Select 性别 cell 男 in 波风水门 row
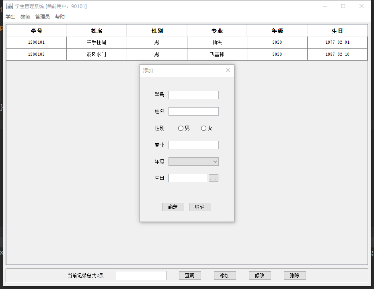 point(157,55)
